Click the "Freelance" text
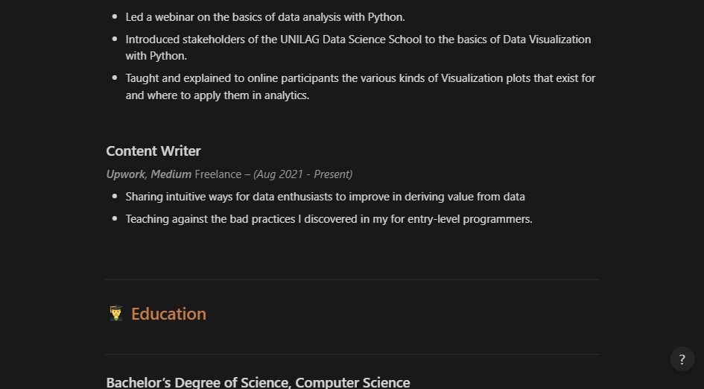The width and height of the screenshot is (704, 389). pyautogui.click(x=218, y=174)
